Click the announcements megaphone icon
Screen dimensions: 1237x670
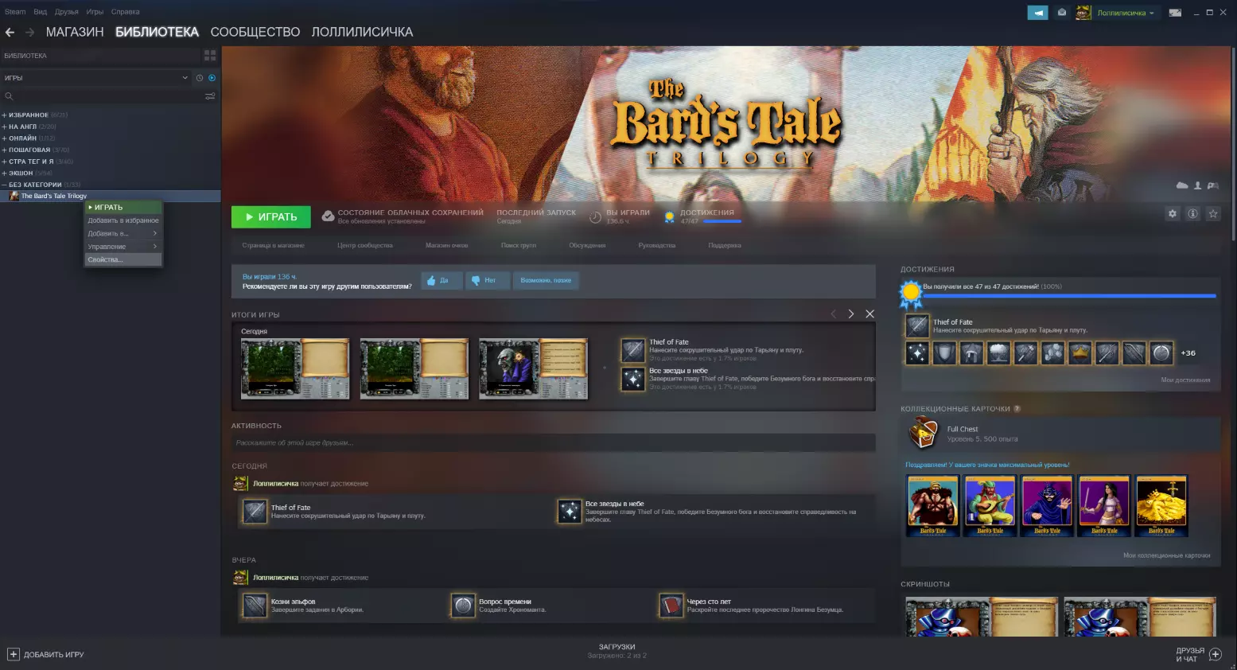tap(1037, 13)
